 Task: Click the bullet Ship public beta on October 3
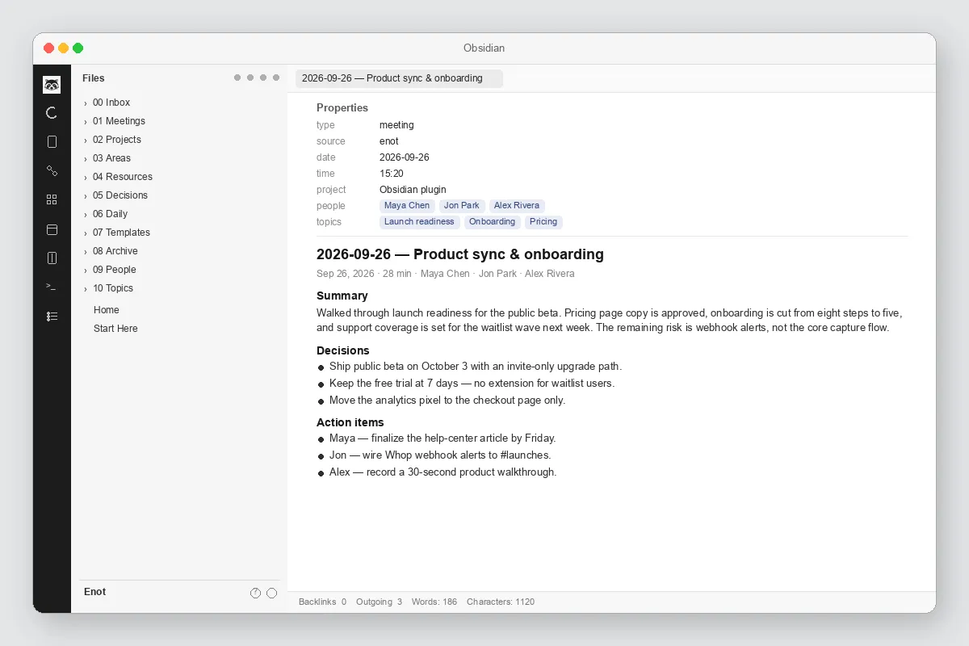tap(476, 367)
